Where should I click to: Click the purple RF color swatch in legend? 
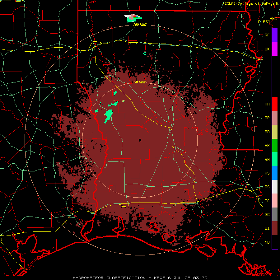click(x=275, y=35)
